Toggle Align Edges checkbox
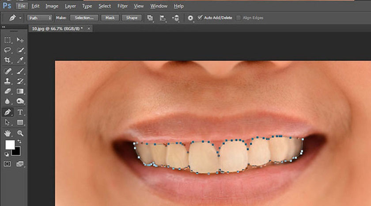371x206 pixels. (238, 18)
